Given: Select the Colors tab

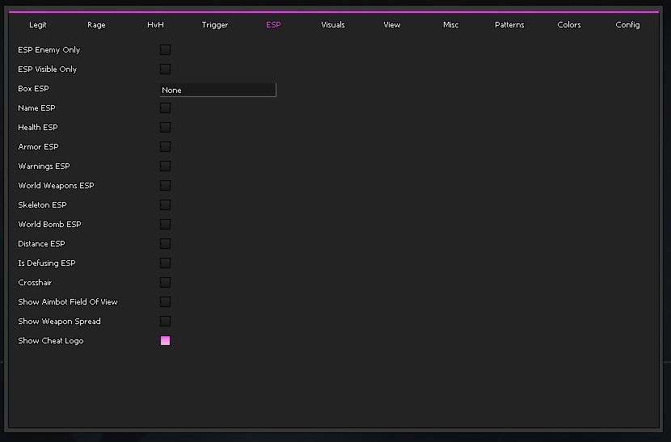Looking at the screenshot, I should (569, 25).
